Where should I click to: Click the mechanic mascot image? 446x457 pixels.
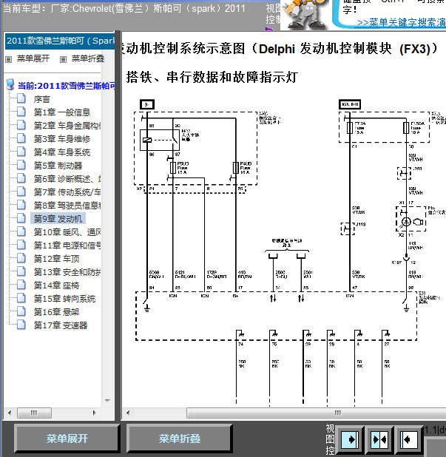[x=305, y=15]
